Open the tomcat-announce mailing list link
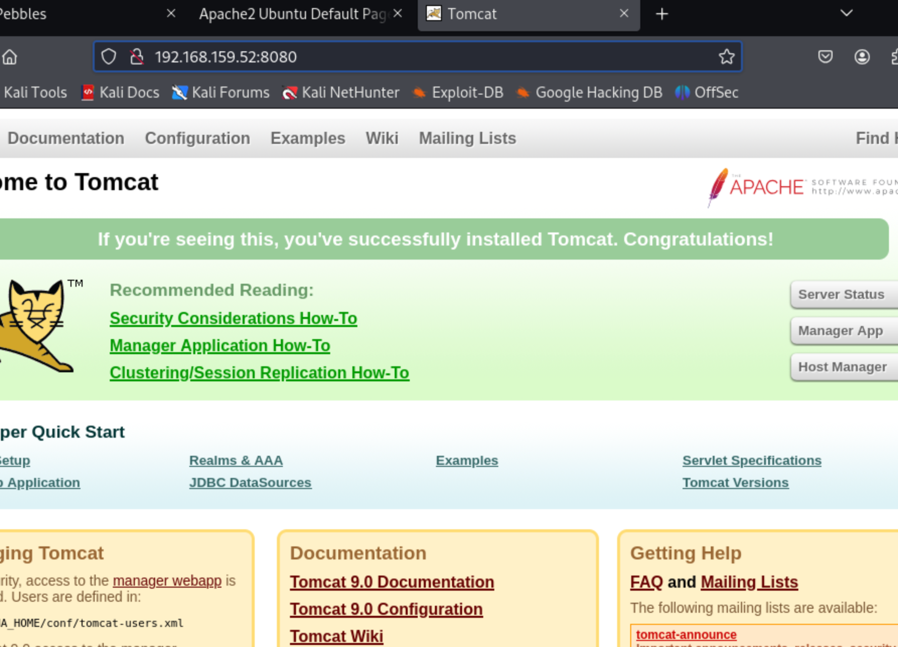 pos(686,634)
